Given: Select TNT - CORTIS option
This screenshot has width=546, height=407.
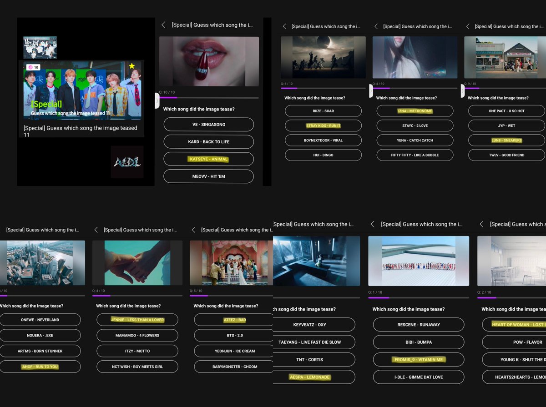Looking at the screenshot, I should (314, 360).
